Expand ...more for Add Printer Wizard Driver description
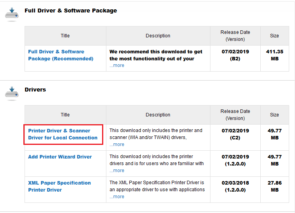The image size is (295, 213). pyautogui.click(x=117, y=171)
